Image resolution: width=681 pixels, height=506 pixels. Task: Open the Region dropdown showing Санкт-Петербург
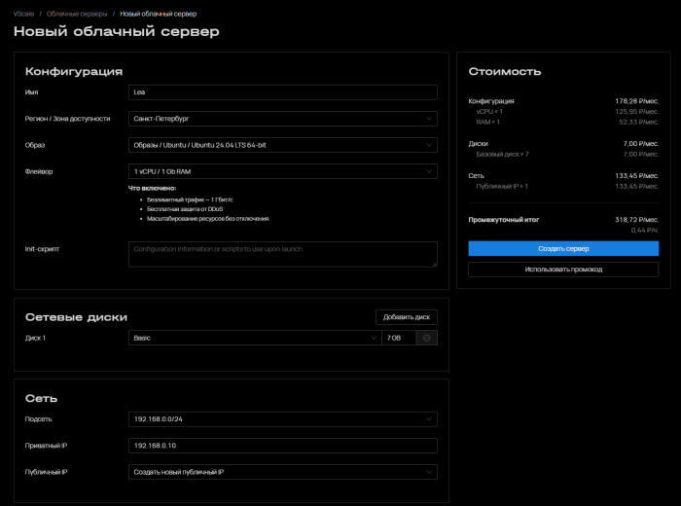[282, 119]
